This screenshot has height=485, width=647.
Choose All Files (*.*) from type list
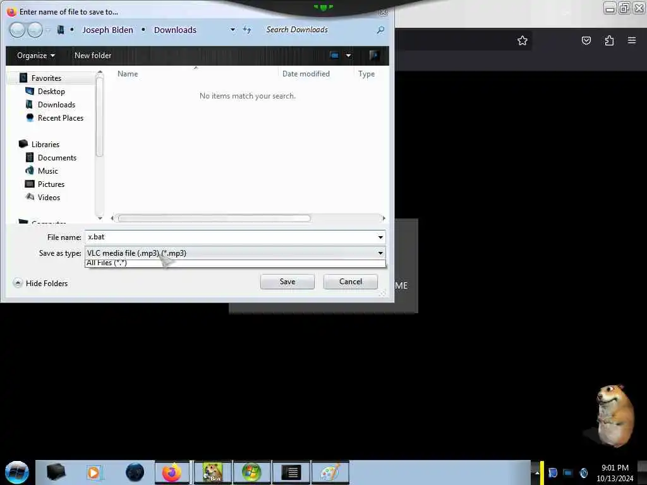pyautogui.click(x=235, y=263)
